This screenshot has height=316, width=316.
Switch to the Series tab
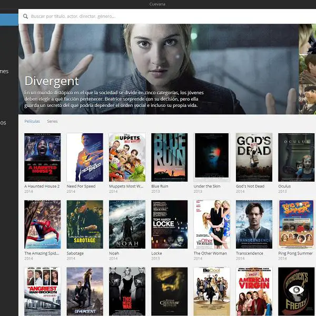pyautogui.click(x=52, y=121)
